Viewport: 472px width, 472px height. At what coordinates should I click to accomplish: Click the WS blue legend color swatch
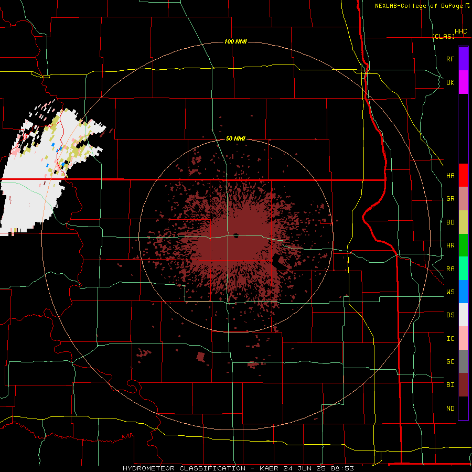coord(463,292)
